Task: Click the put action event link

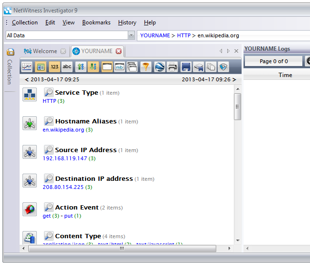Action: 68,216
